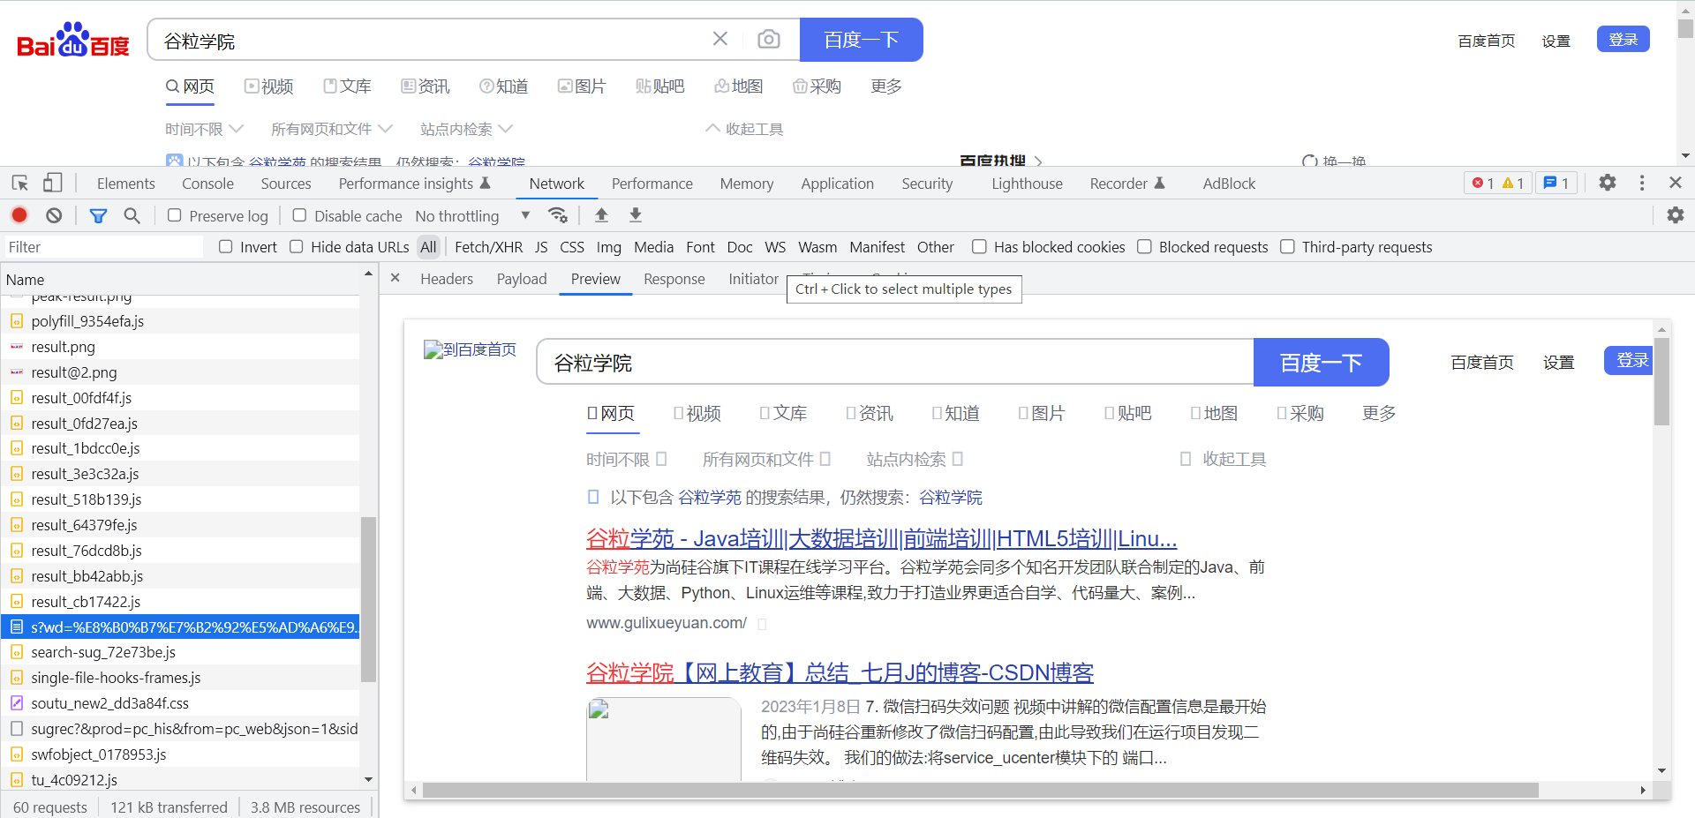Switch to the Elements tab
1695x818 pixels.
(125, 184)
